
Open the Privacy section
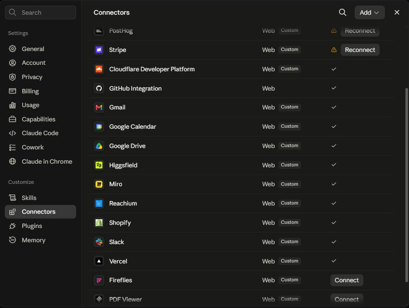tap(40, 77)
